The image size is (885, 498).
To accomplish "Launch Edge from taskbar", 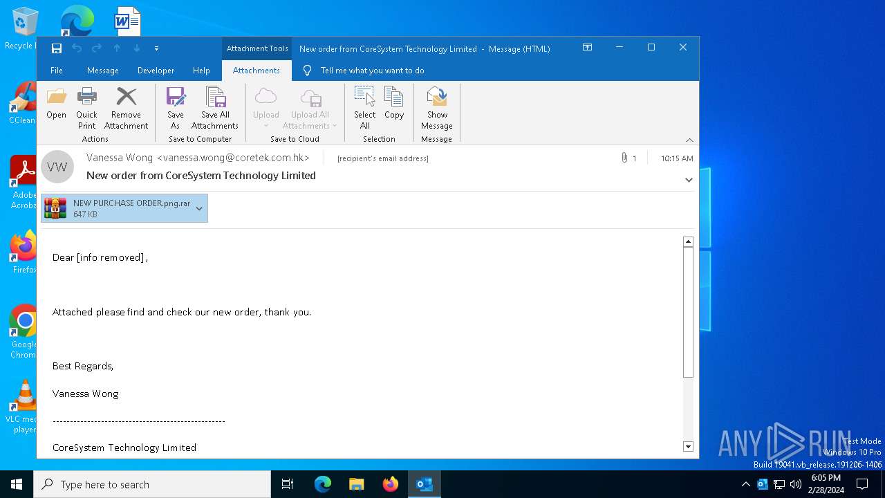I will pos(323,484).
